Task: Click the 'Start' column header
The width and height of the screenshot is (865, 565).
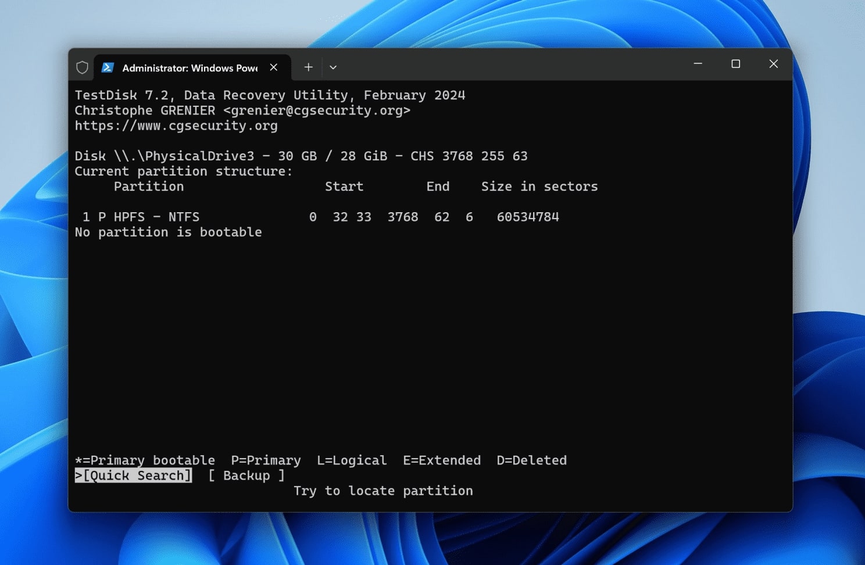Action: point(344,187)
